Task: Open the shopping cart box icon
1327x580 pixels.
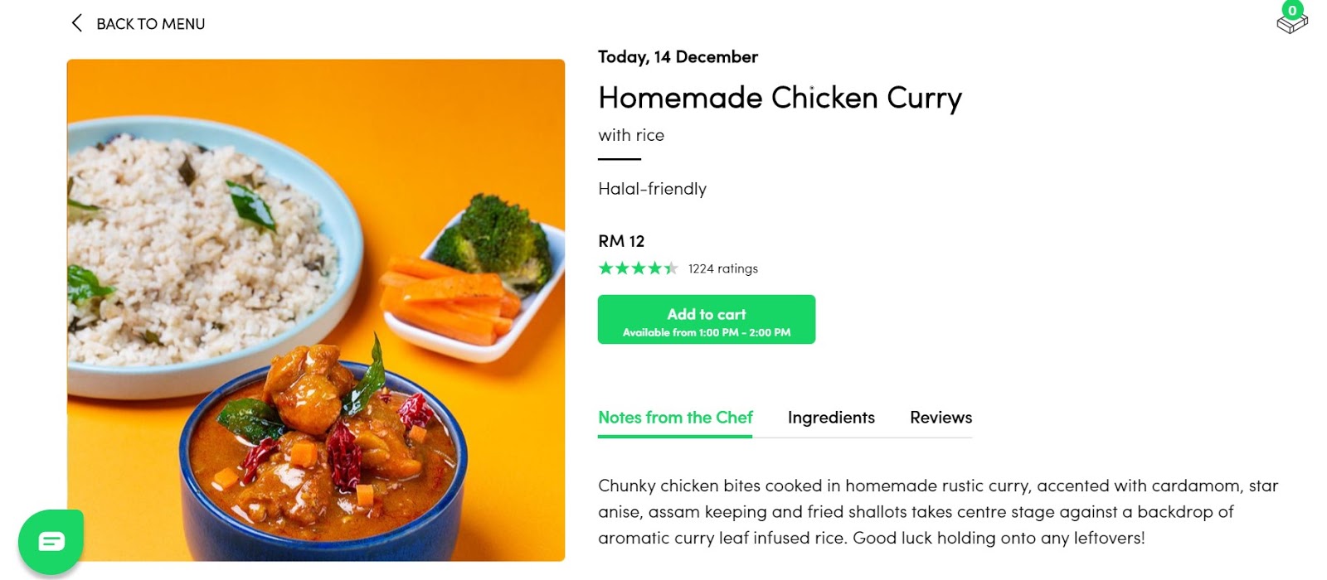Action: 1291,25
